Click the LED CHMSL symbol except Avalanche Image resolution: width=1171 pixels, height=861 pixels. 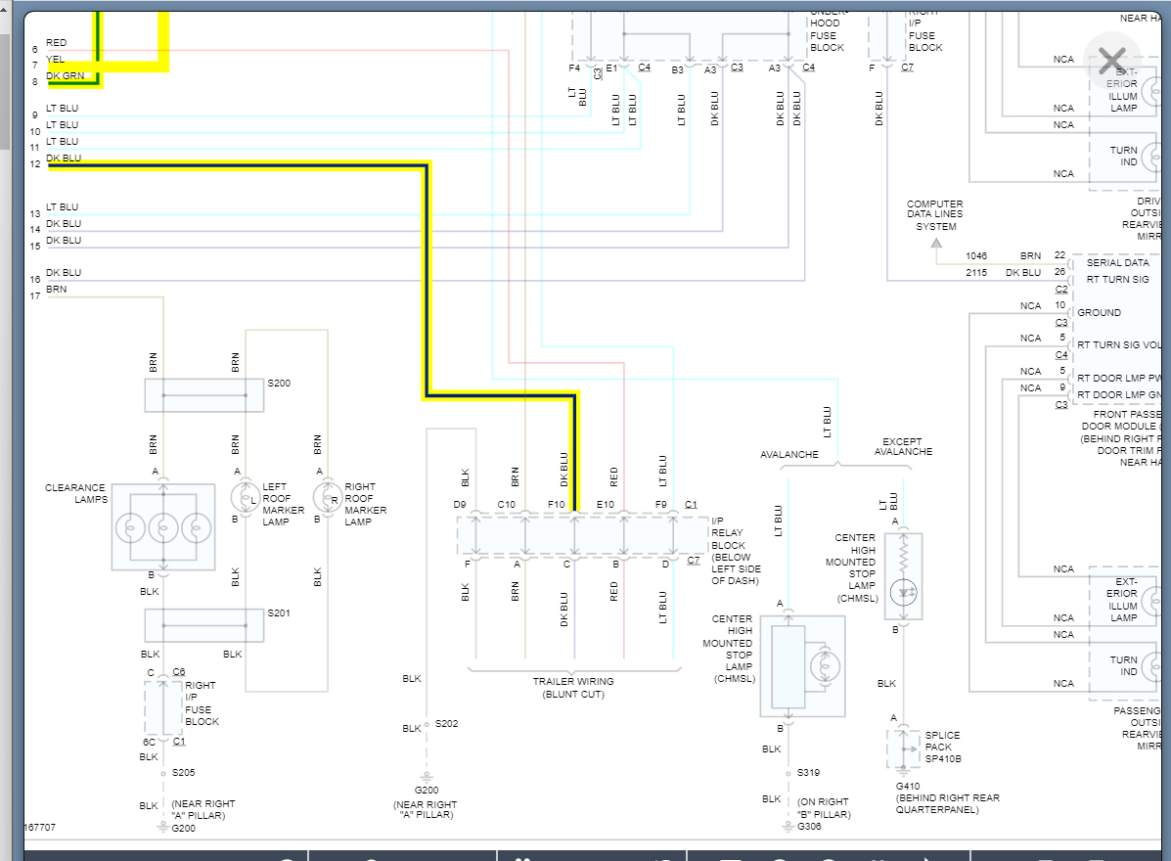(x=904, y=575)
